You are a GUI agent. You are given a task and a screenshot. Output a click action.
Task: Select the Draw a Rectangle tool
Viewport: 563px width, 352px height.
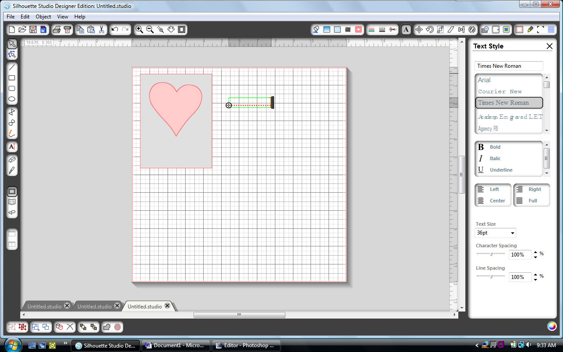click(x=12, y=78)
